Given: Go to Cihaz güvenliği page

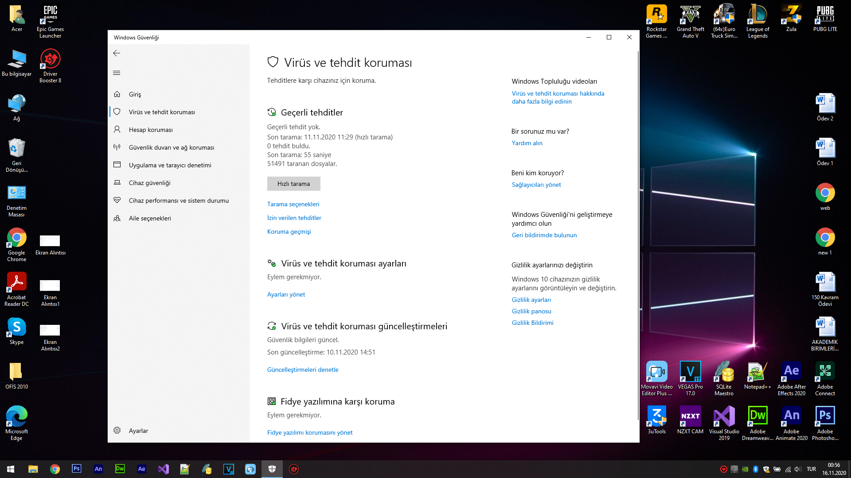Looking at the screenshot, I should (149, 183).
